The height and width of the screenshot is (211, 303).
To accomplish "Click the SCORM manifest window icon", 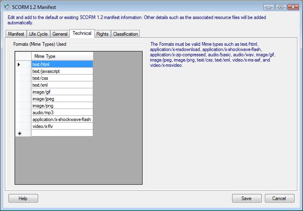I will click(x=7, y=7).
